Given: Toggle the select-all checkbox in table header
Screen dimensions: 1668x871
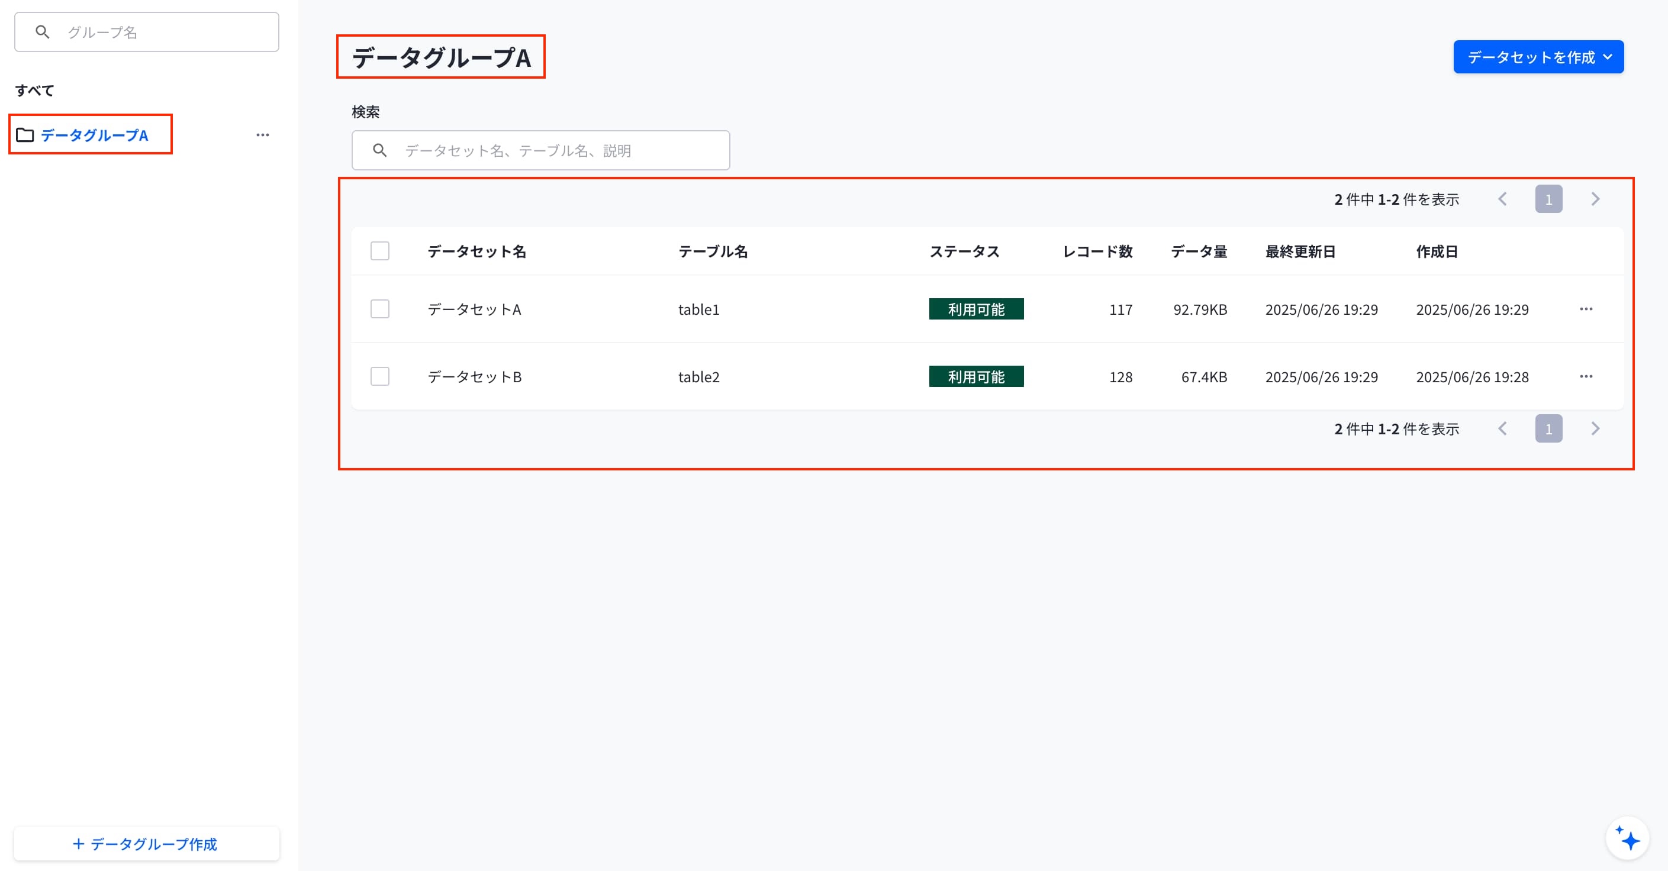Looking at the screenshot, I should (380, 251).
